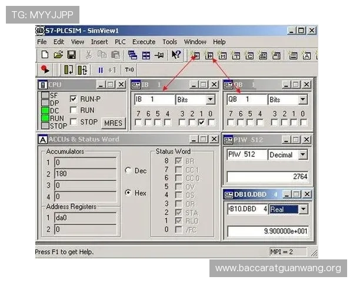Open an existing simulation file

tap(58, 55)
